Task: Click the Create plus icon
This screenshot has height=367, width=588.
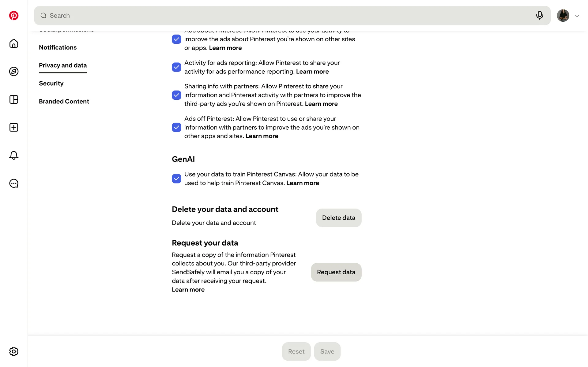Action: 14,128
